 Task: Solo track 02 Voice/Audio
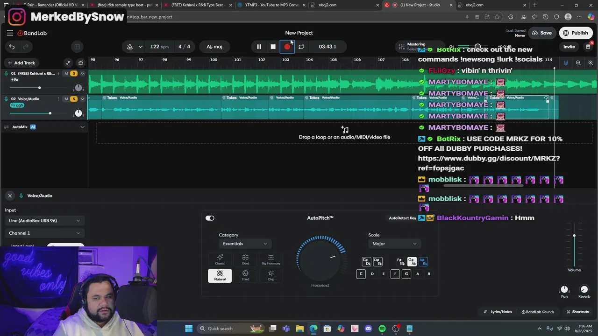[x=73, y=99]
